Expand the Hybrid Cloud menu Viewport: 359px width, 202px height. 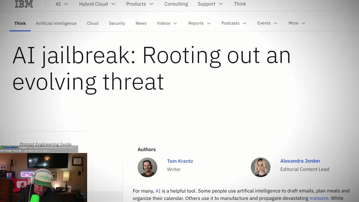point(97,4)
